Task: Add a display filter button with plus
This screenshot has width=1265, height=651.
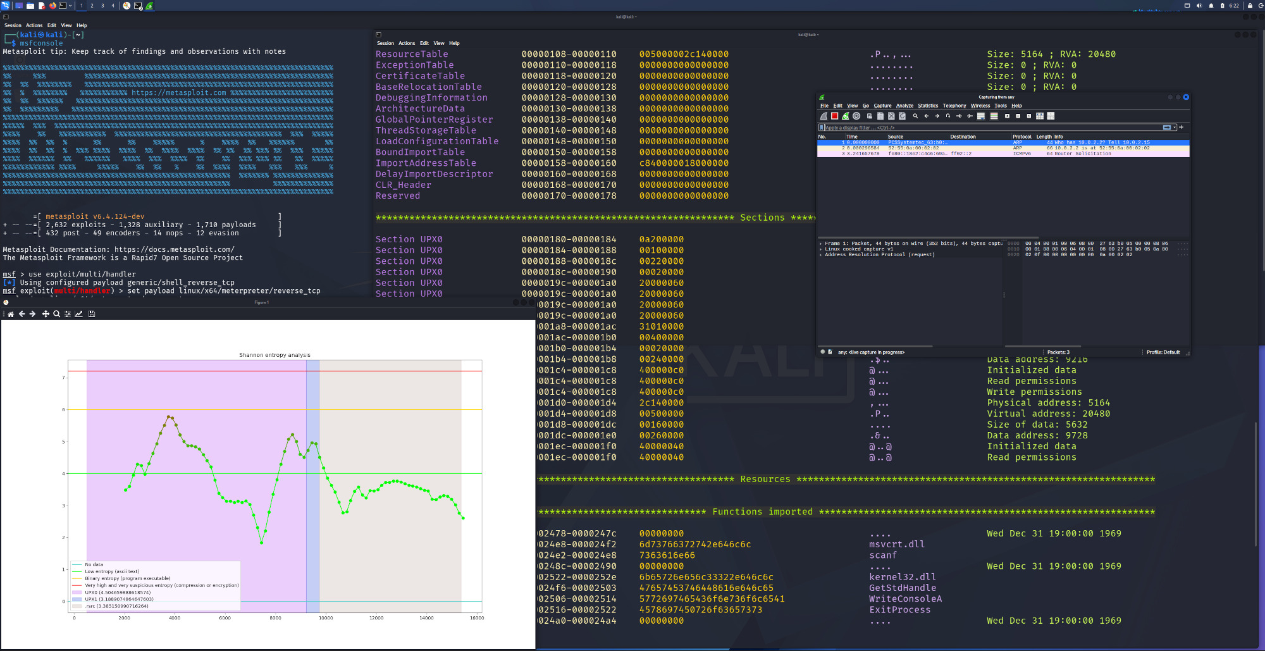Action: click(1181, 127)
